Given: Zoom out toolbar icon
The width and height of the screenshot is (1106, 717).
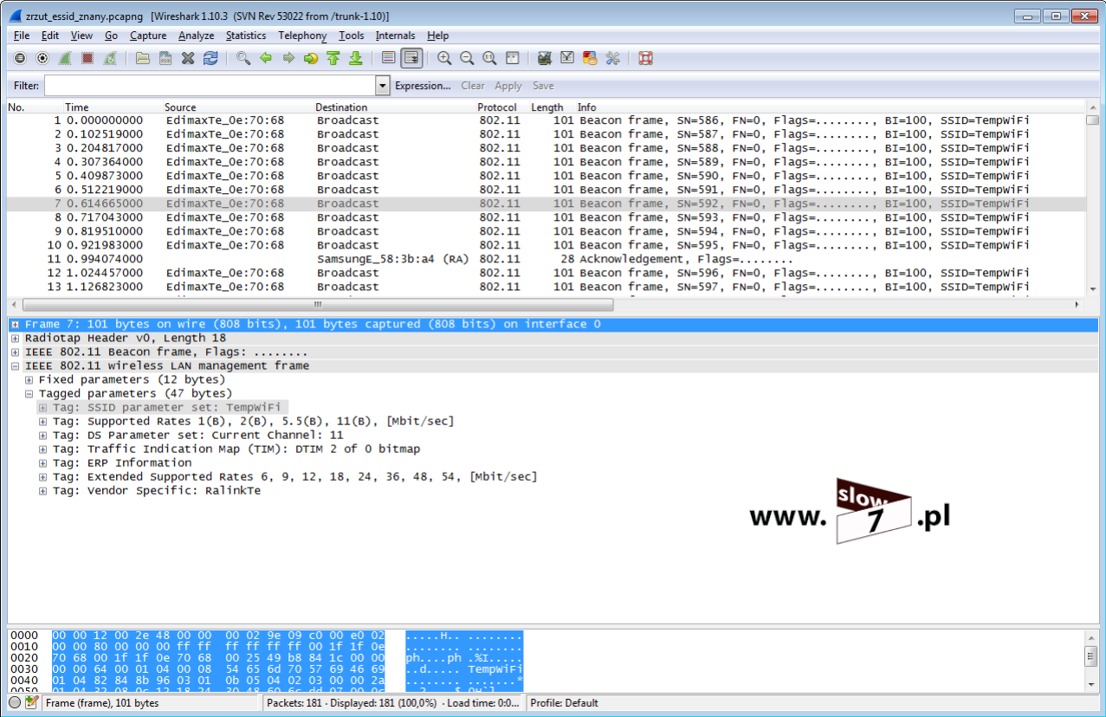Looking at the screenshot, I should click(467, 58).
